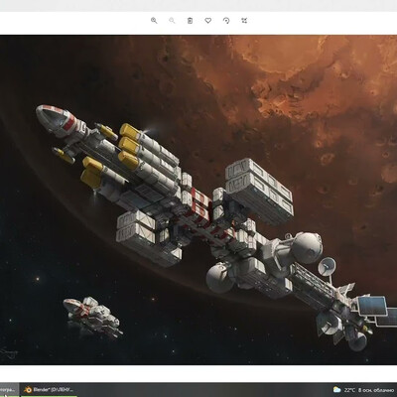This screenshot has width=397, height=397.
Task: Click the white cargo container block
Action: [x=260, y=191]
